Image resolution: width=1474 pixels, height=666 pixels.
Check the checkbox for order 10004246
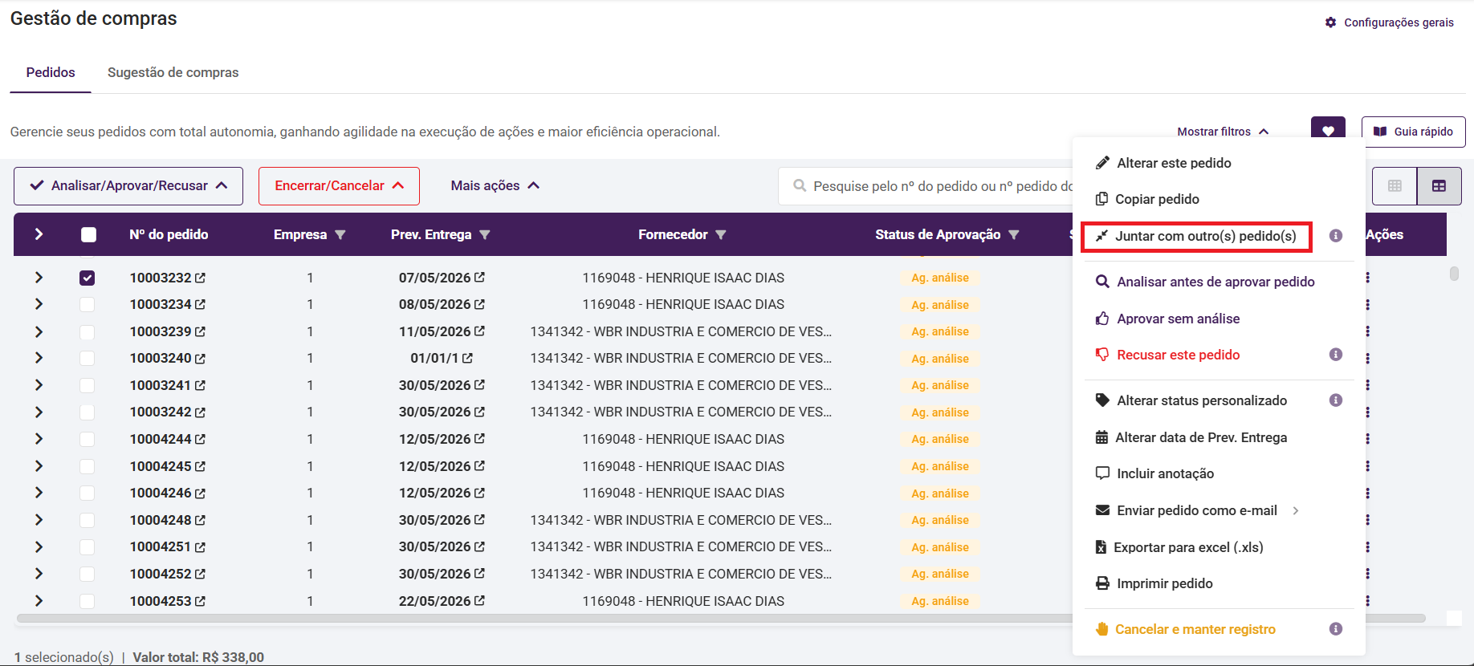88,493
